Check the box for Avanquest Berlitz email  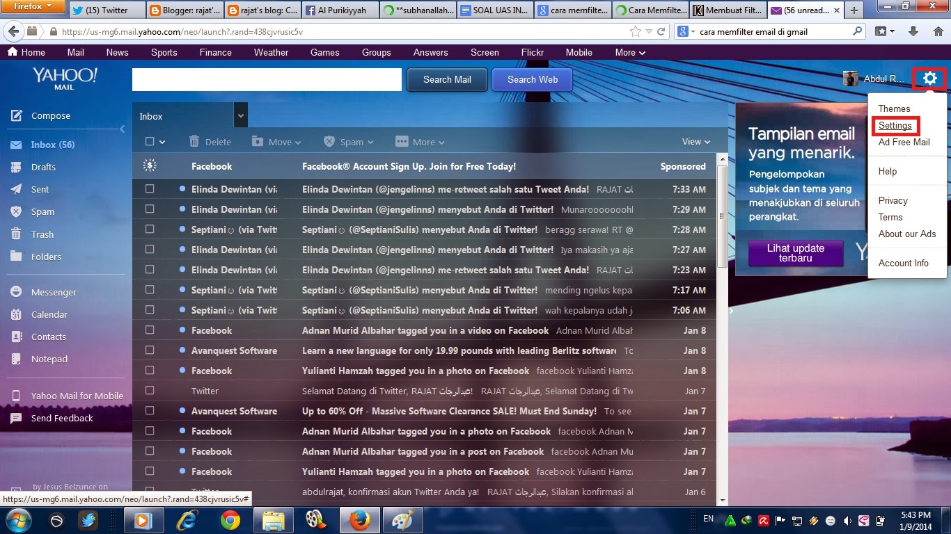[149, 350]
